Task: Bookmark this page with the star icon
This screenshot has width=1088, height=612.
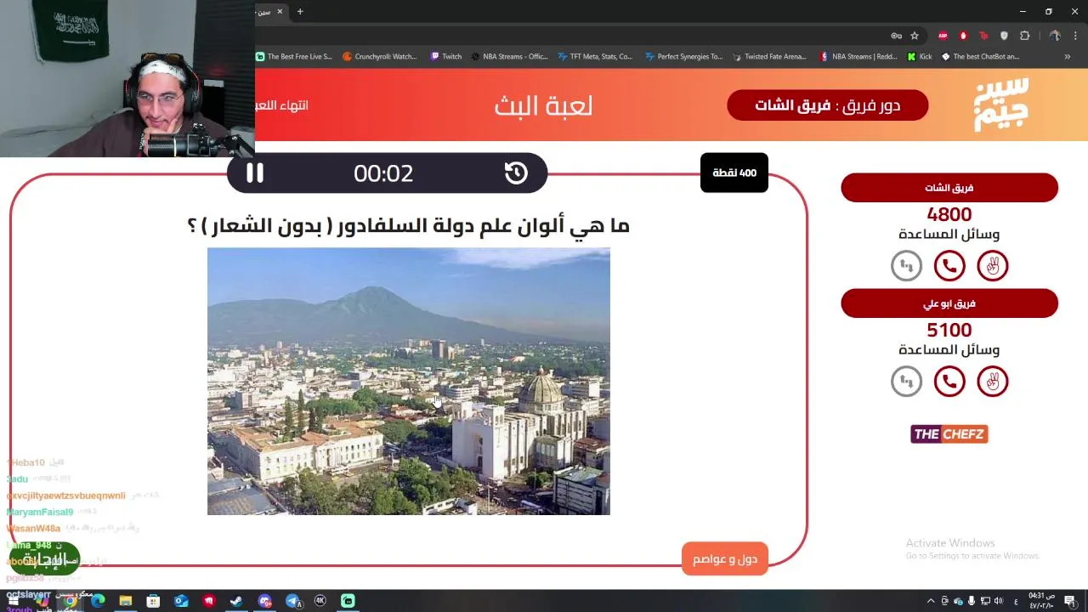Action: click(x=915, y=36)
